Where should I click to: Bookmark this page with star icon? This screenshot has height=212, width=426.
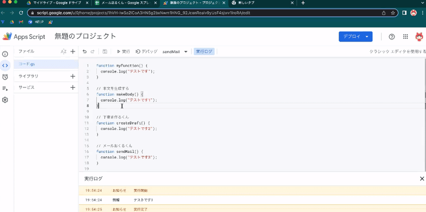coord(392,13)
